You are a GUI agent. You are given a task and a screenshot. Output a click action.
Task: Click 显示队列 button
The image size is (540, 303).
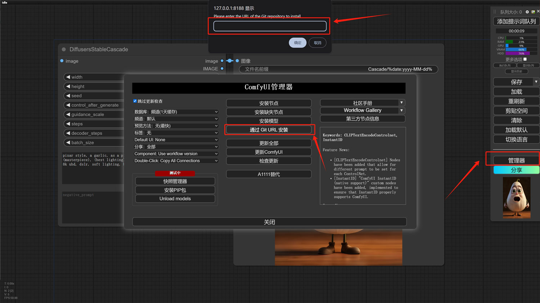528,65
